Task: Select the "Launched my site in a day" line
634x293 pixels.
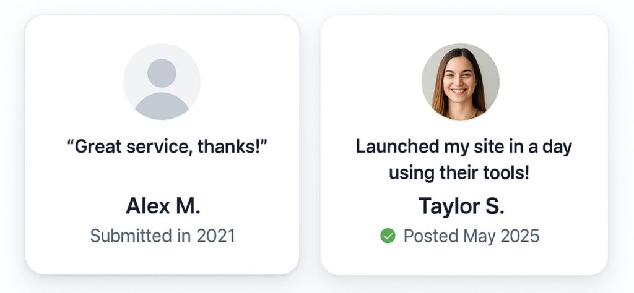Action: [x=463, y=147]
